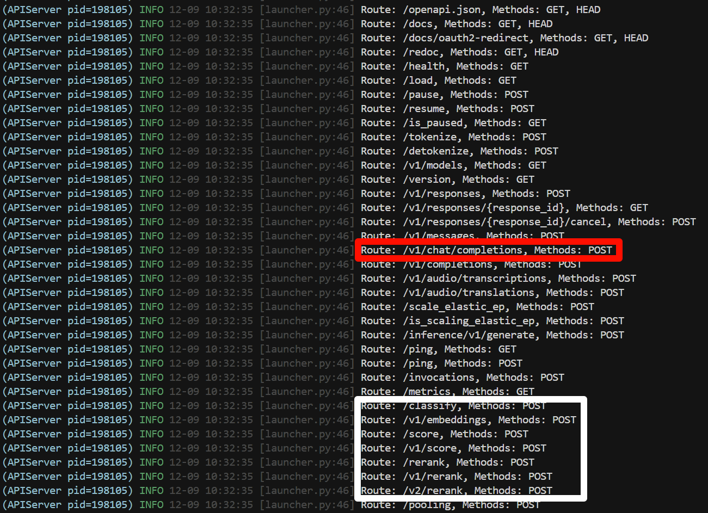Screen dimensions: 708x513
Task: Click the [launcher.py:46] reference on the /health row
Action: click(307, 66)
